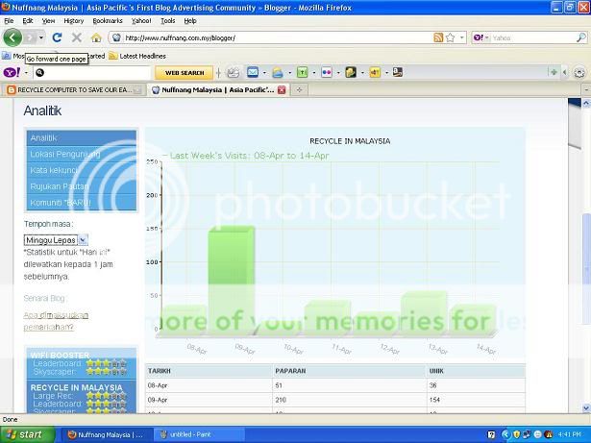
Task: Open the address bar history dropdown
Action: (x=461, y=37)
